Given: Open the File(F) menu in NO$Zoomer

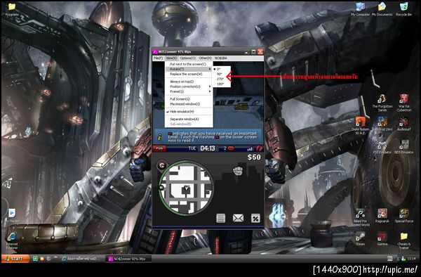Looking at the screenshot, I should tap(158, 58).
